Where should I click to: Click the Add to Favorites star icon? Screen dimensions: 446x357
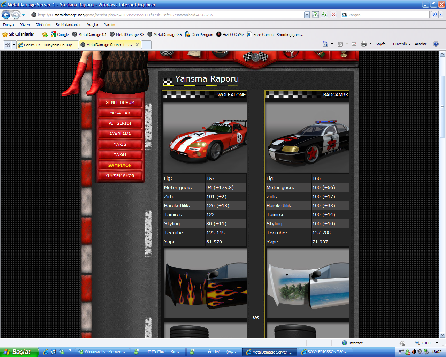click(x=45, y=35)
